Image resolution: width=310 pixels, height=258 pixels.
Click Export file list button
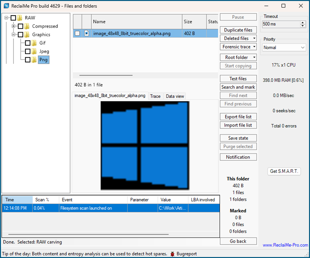238,117
